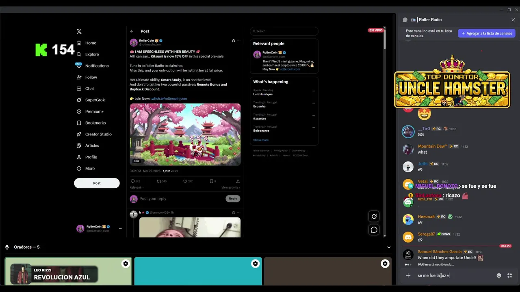
Task: Open account menu dots beside RollerCoin profile
Action: pyautogui.click(x=120, y=229)
